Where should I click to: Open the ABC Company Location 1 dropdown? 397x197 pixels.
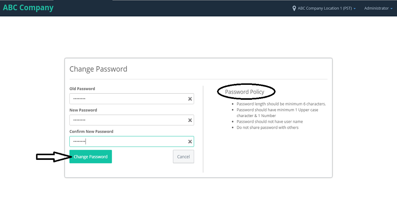click(x=324, y=8)
